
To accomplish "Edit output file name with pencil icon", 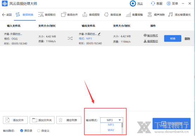I will pyautogui.click(x=99, y=34).
